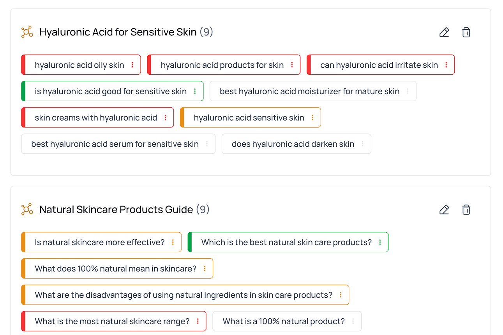Screen dimensions: 503x335
Task: Click the cluster icon beside Hyaluronic Acid title
Action: tap(27, 32)
